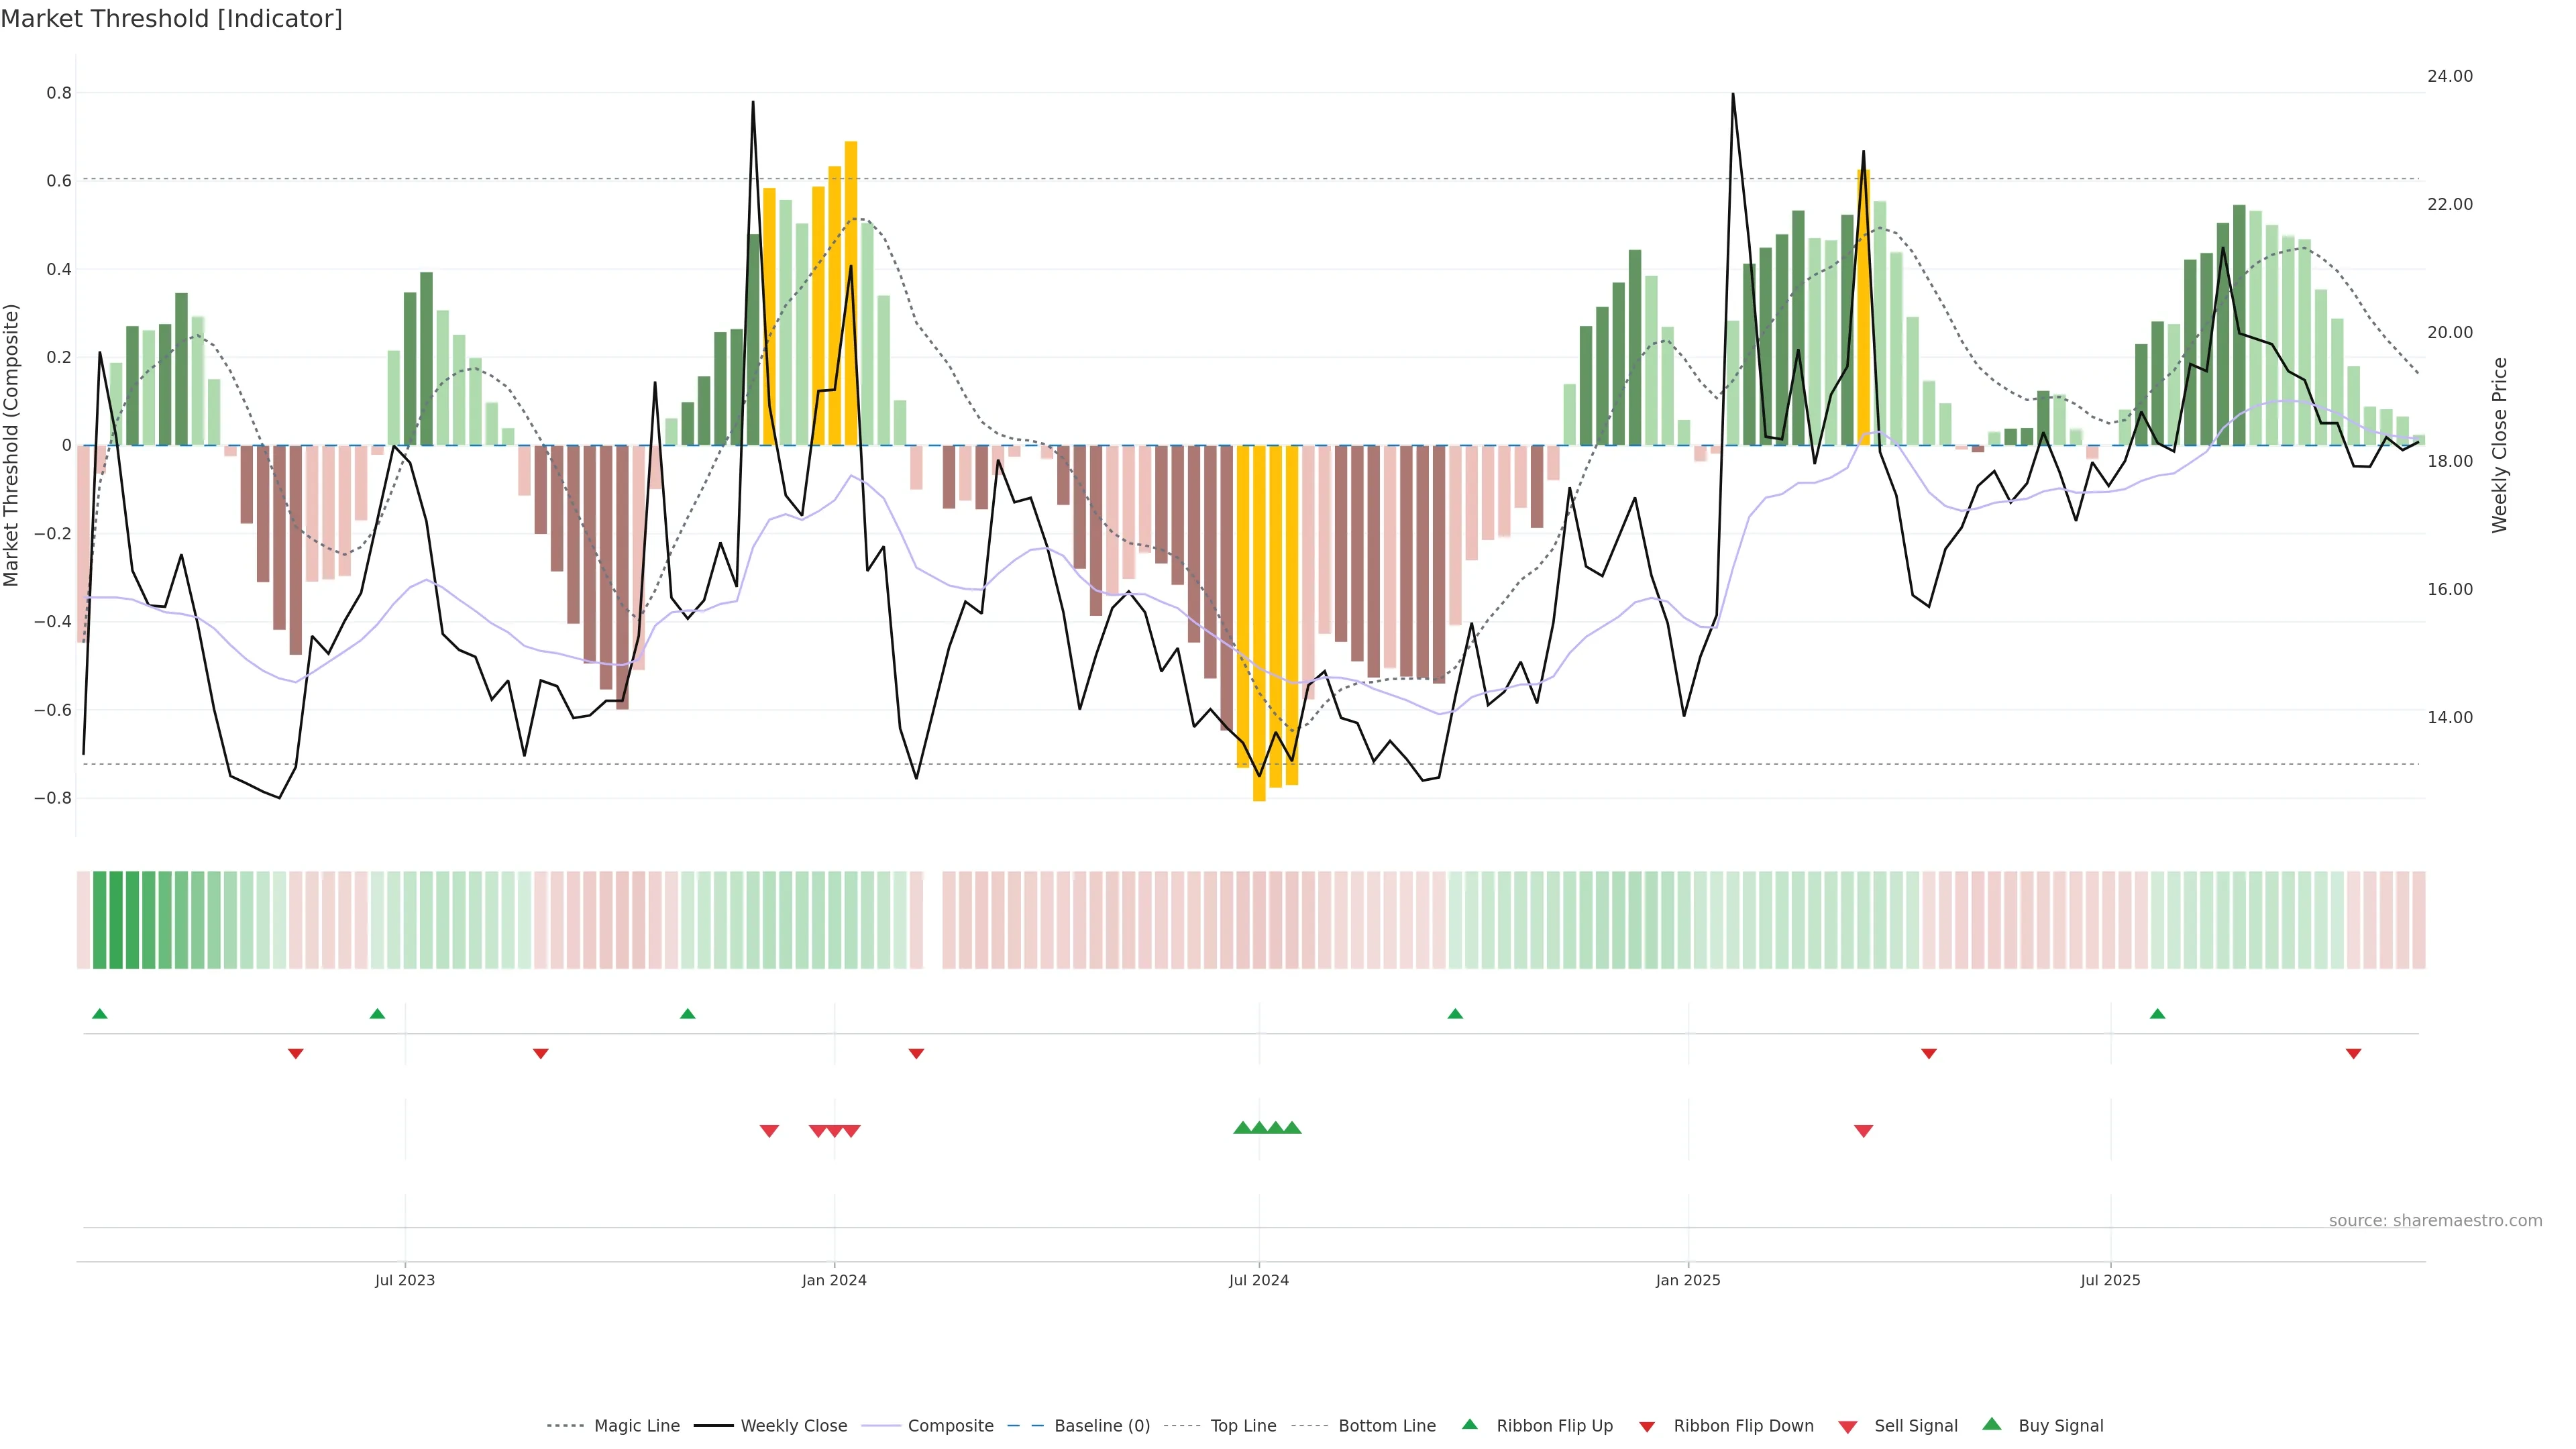
Task: Toggle the Weekly Close legend item
Action: 793,1426
